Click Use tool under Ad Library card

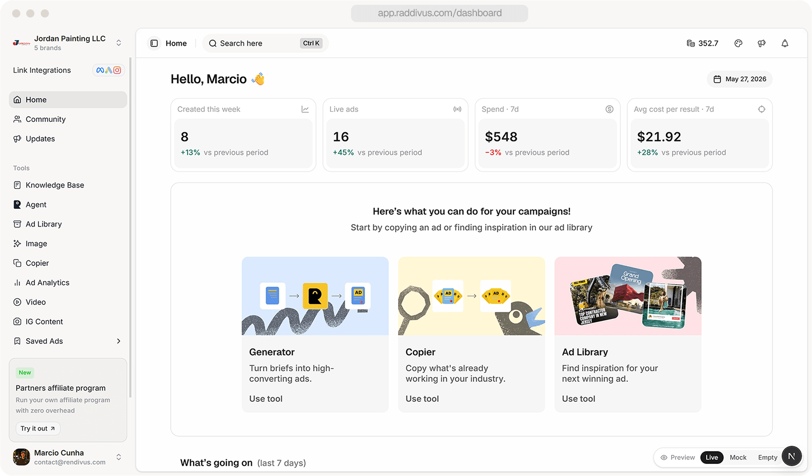point(578,399)
